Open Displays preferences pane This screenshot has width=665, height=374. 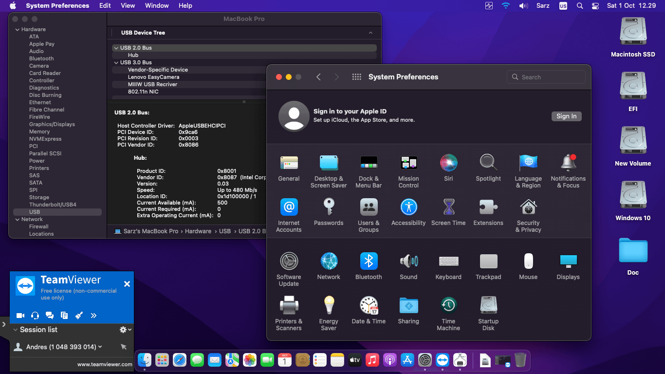coord(568,266)
